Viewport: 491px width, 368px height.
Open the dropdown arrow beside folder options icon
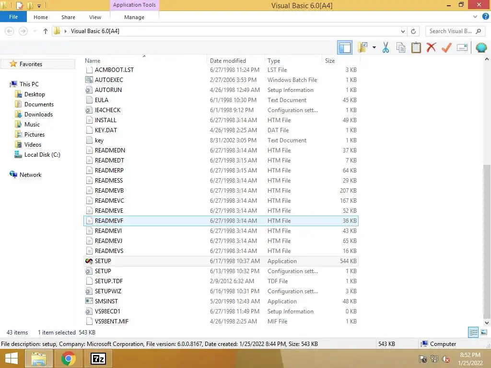pyautogui.click(x=374, y=47)
